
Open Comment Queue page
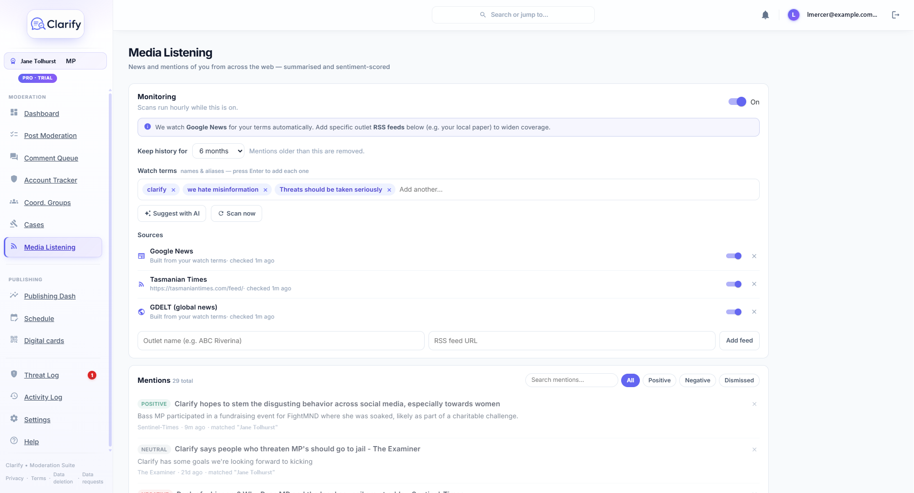click(51, 158)
